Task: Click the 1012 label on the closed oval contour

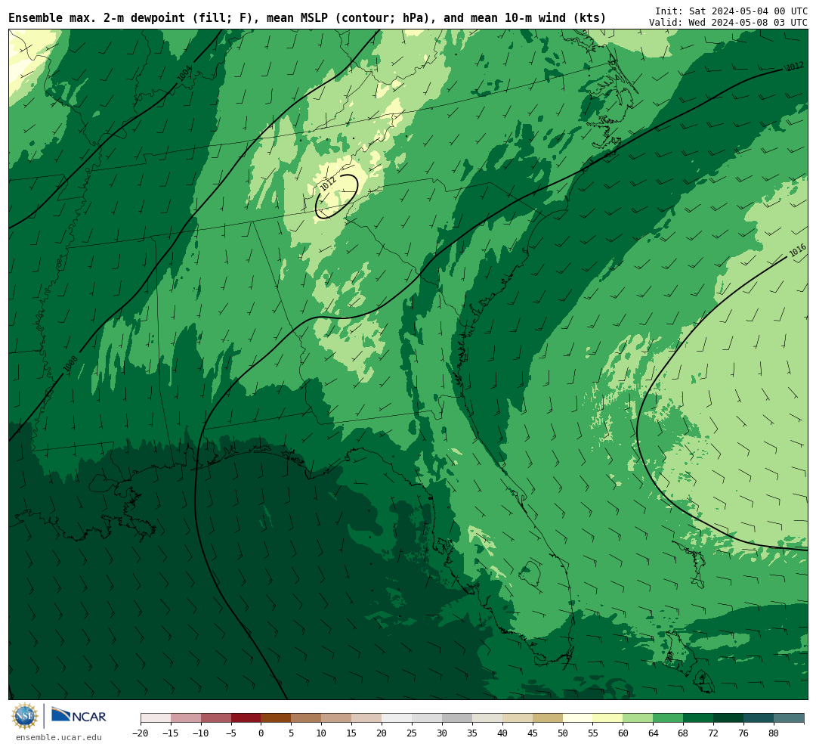Action: tap(327, 184)
